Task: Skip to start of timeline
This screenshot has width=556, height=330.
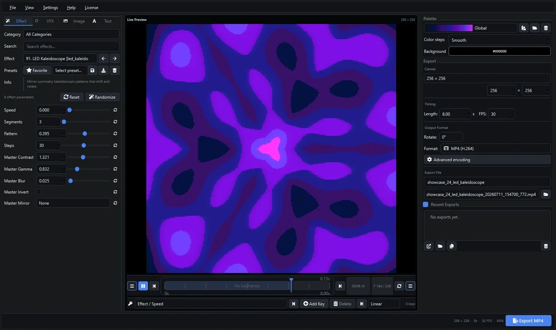Action: (155, 286)
